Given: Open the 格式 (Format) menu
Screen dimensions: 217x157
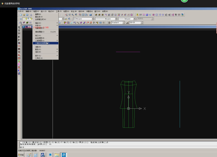Looking at the screenshot, I should coord(51,11).
